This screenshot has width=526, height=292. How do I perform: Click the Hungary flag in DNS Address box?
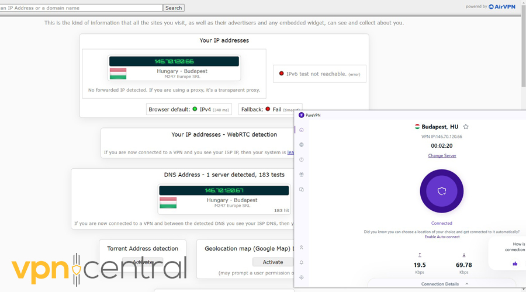tap(168, 203)
